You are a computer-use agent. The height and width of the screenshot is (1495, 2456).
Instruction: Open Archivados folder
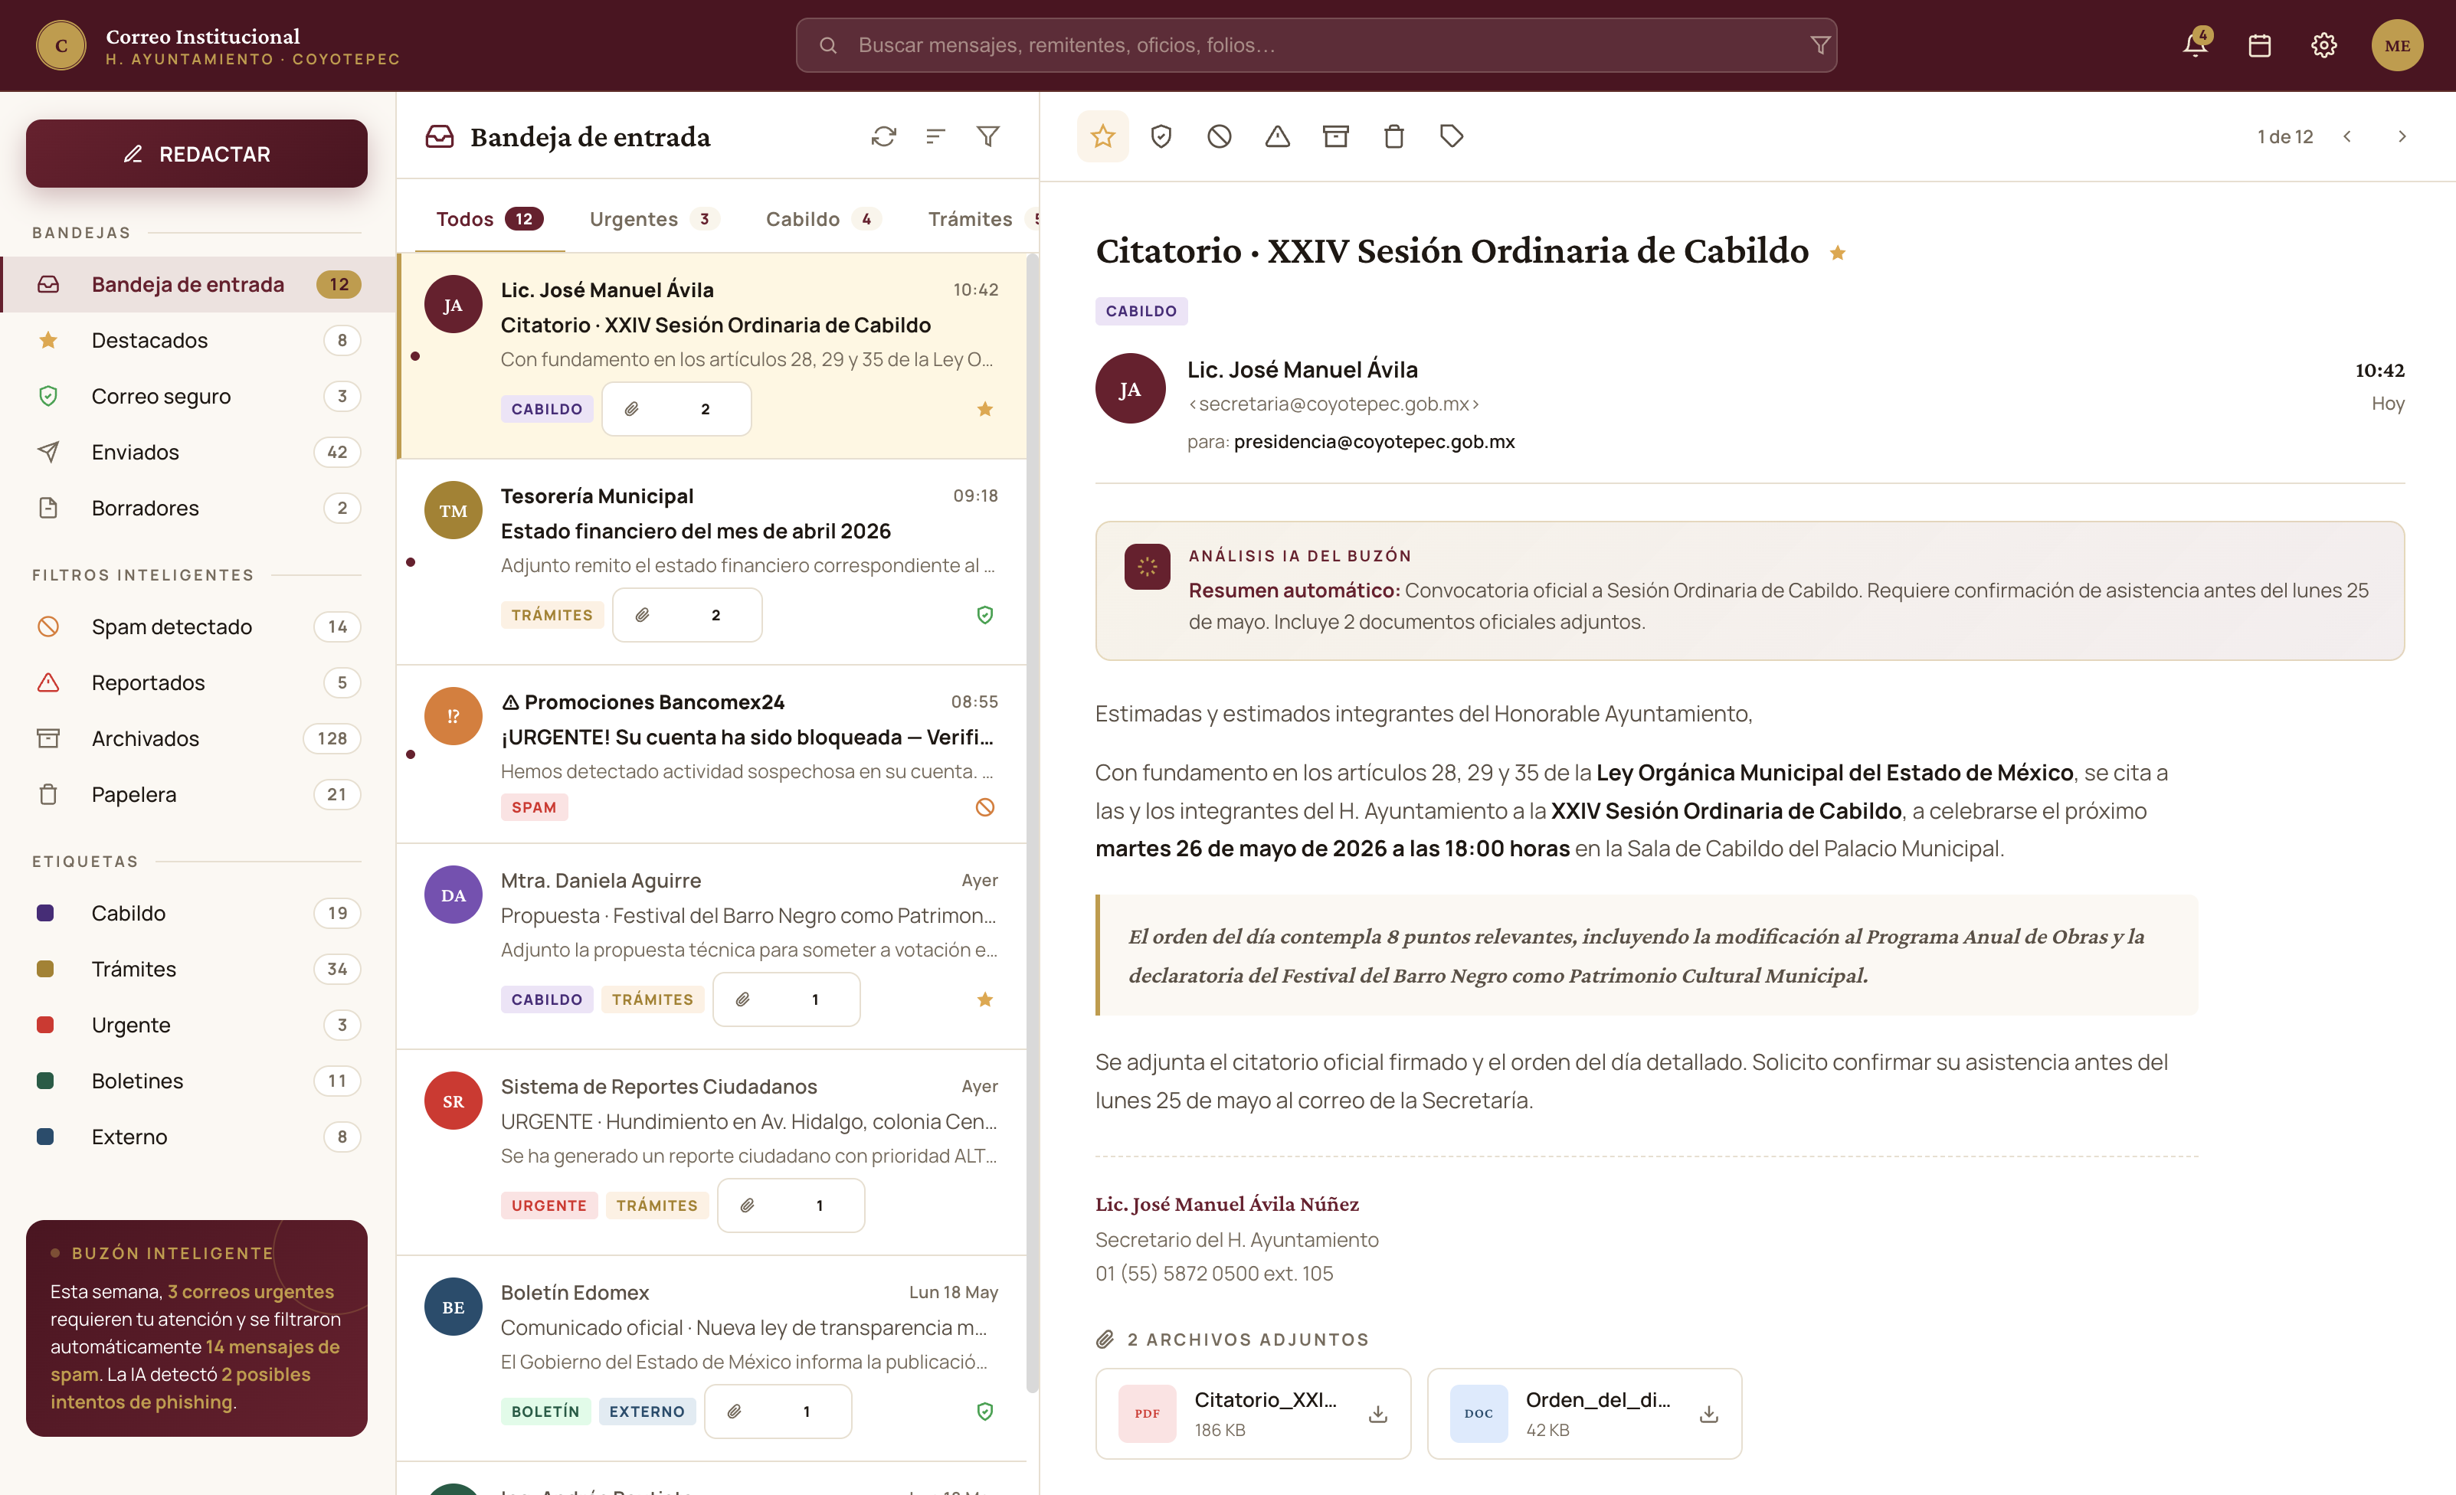pos(198,738)
